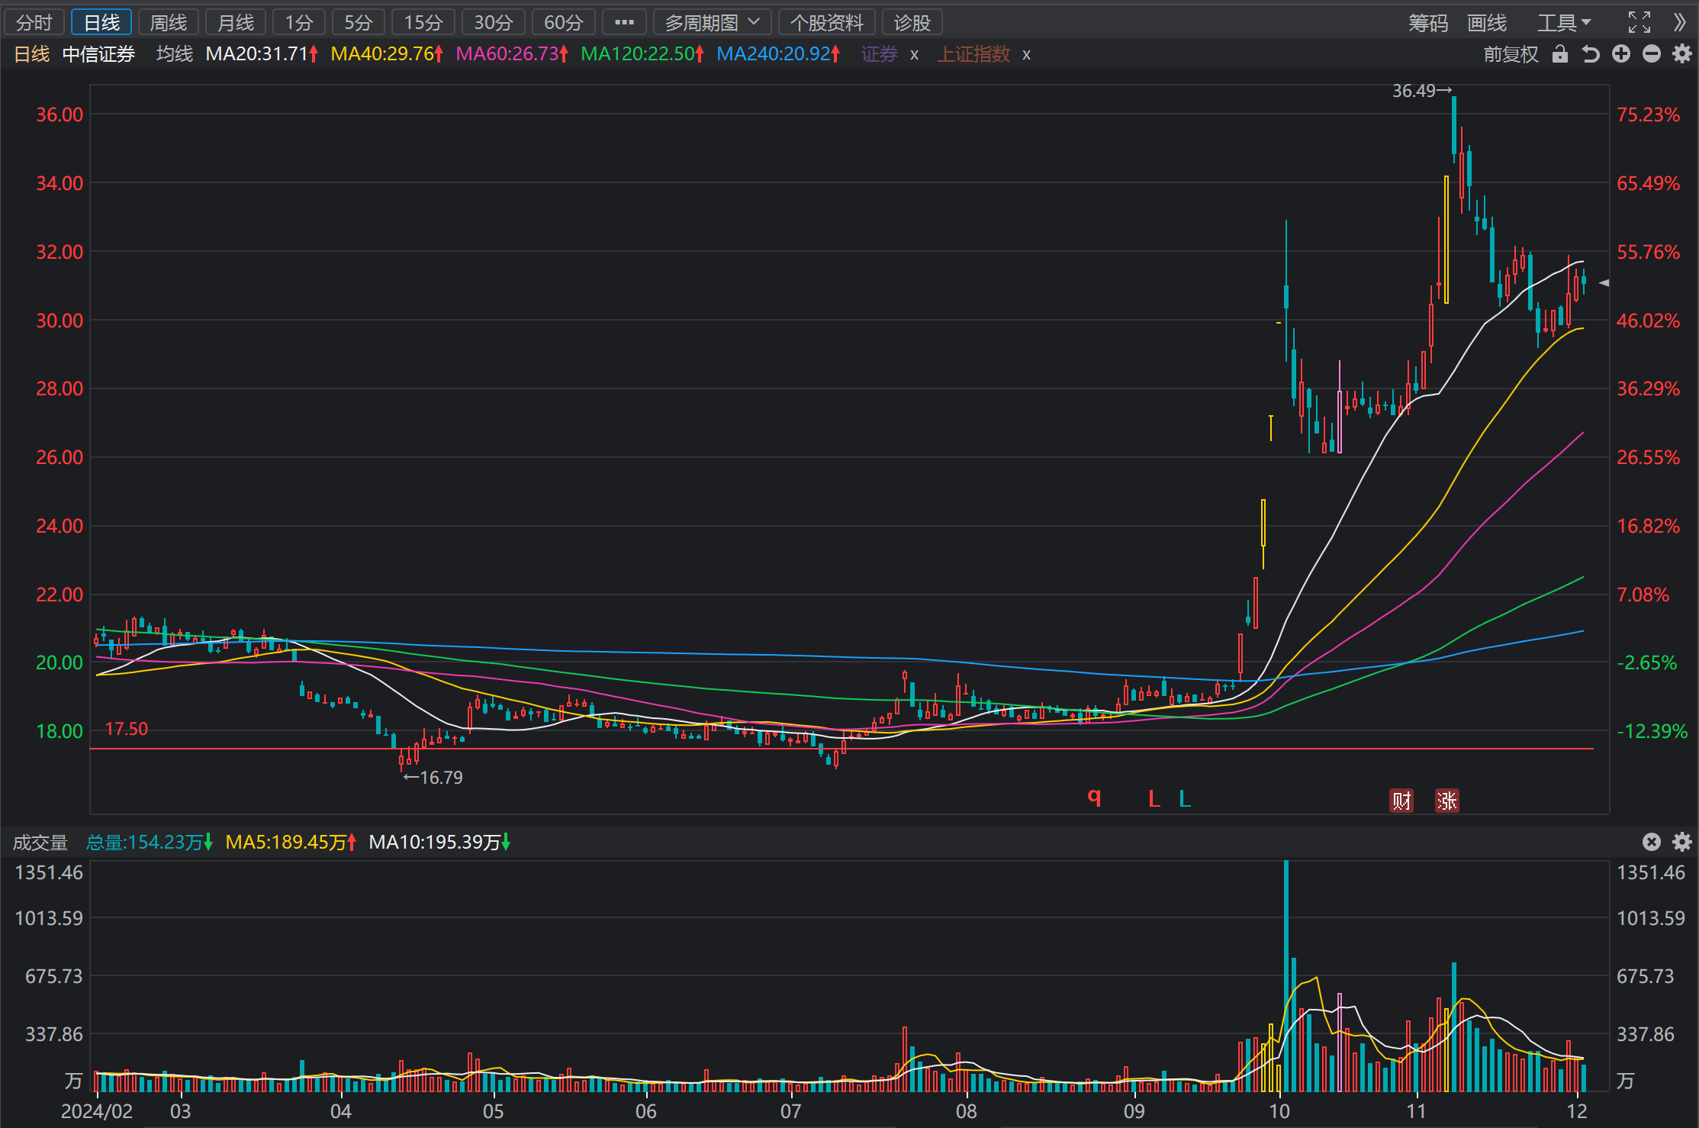
Task: Open 个股资料 stock information
Action: point(826,22)
